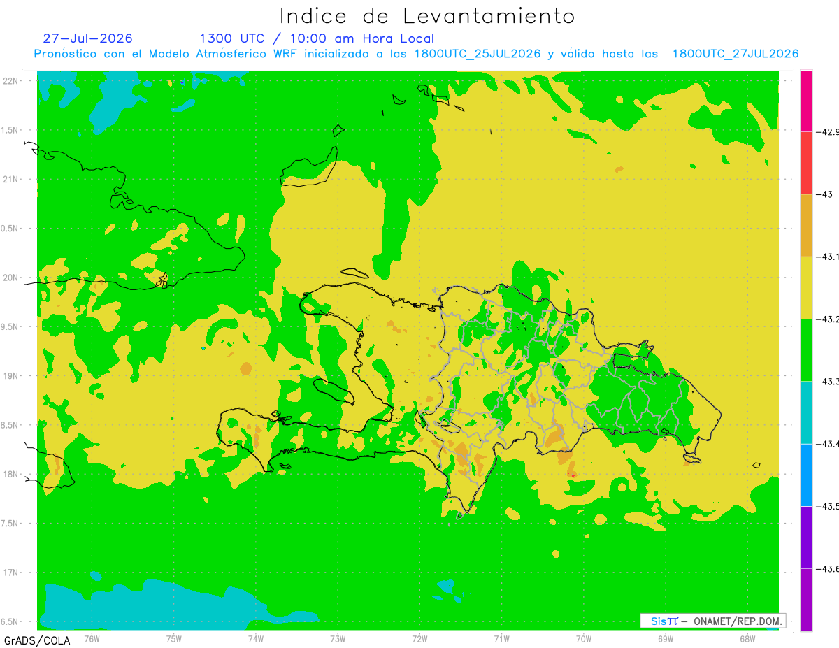The image size is (839, 648).
Task: Click the '19N' latitude label
Action: 12,376
